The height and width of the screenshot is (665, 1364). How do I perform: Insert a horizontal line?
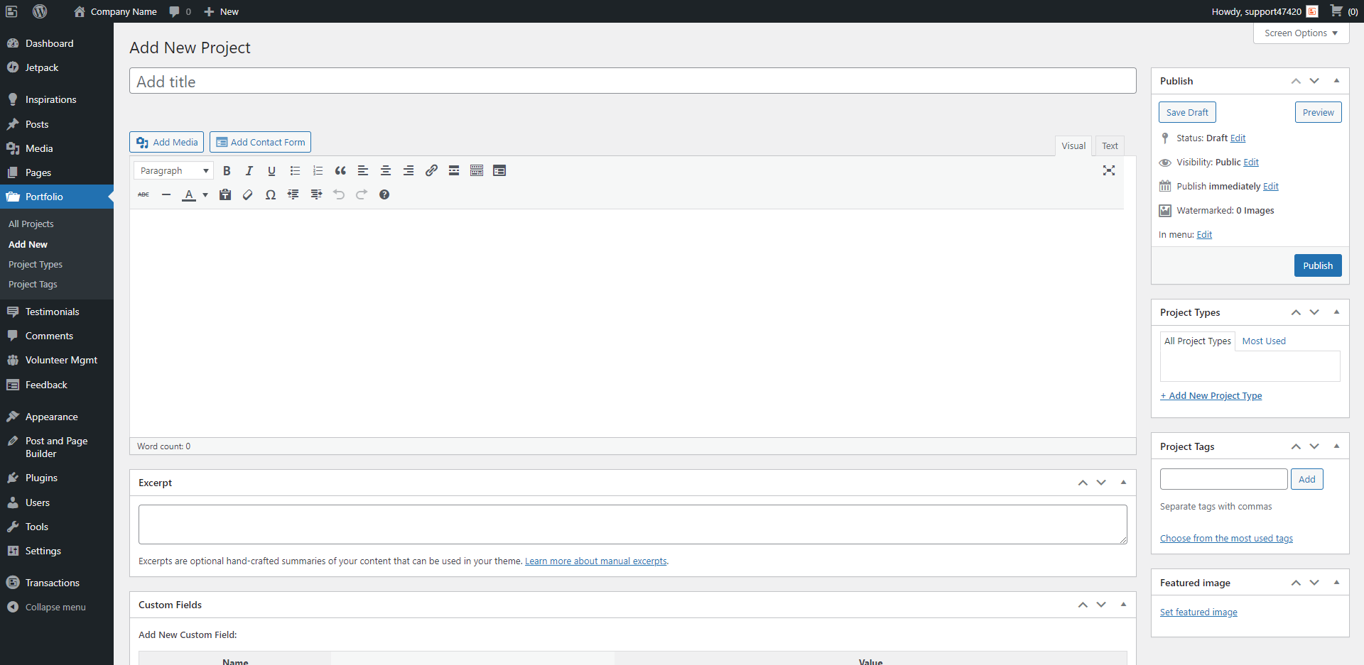(166, 194)
